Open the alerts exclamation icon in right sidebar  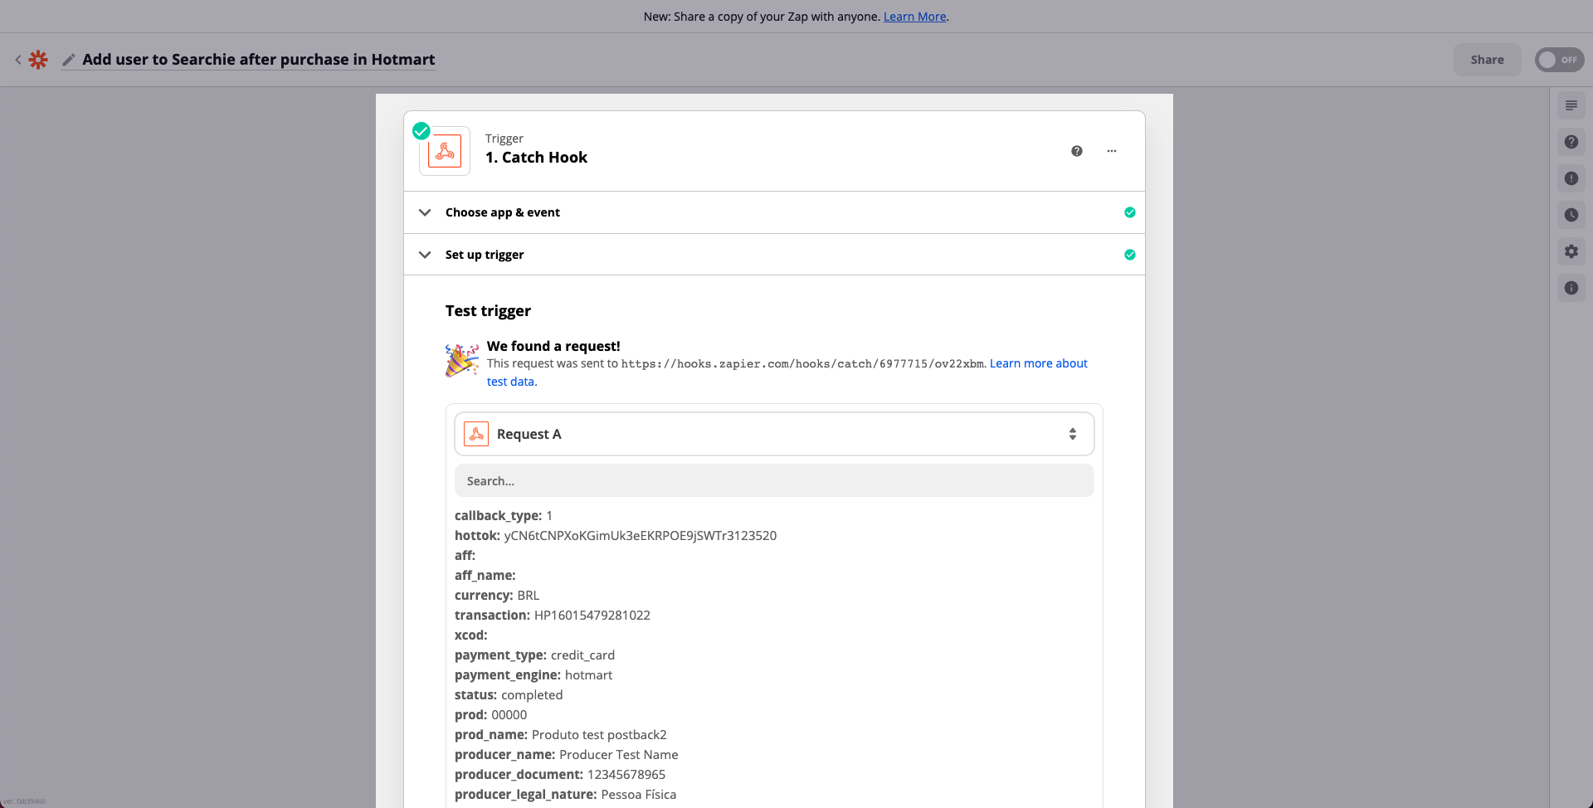[1571, 178]
